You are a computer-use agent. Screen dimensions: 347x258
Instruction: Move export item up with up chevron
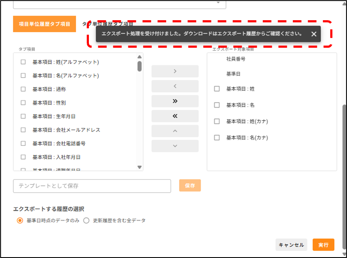(175, 131)
